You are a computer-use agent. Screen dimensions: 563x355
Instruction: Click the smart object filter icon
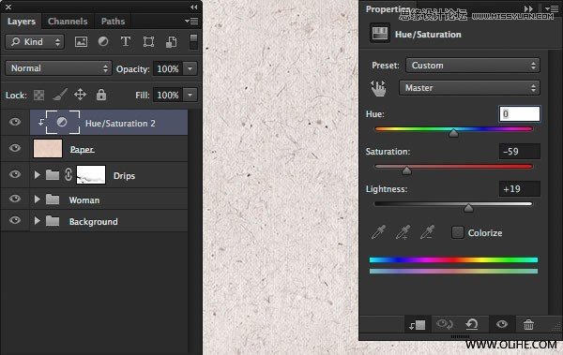pyautogui.click(x=172, y=42)
